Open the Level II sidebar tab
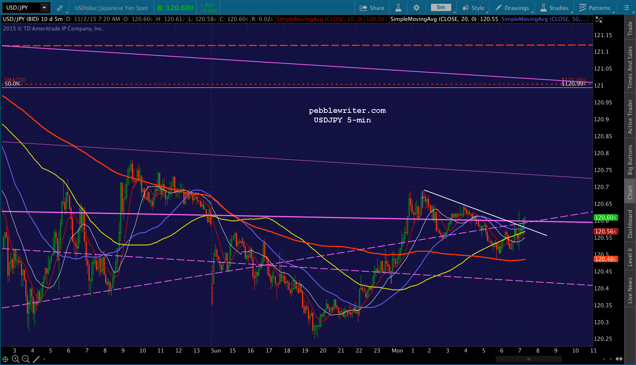The image size is (636, 365). [630, 257]
